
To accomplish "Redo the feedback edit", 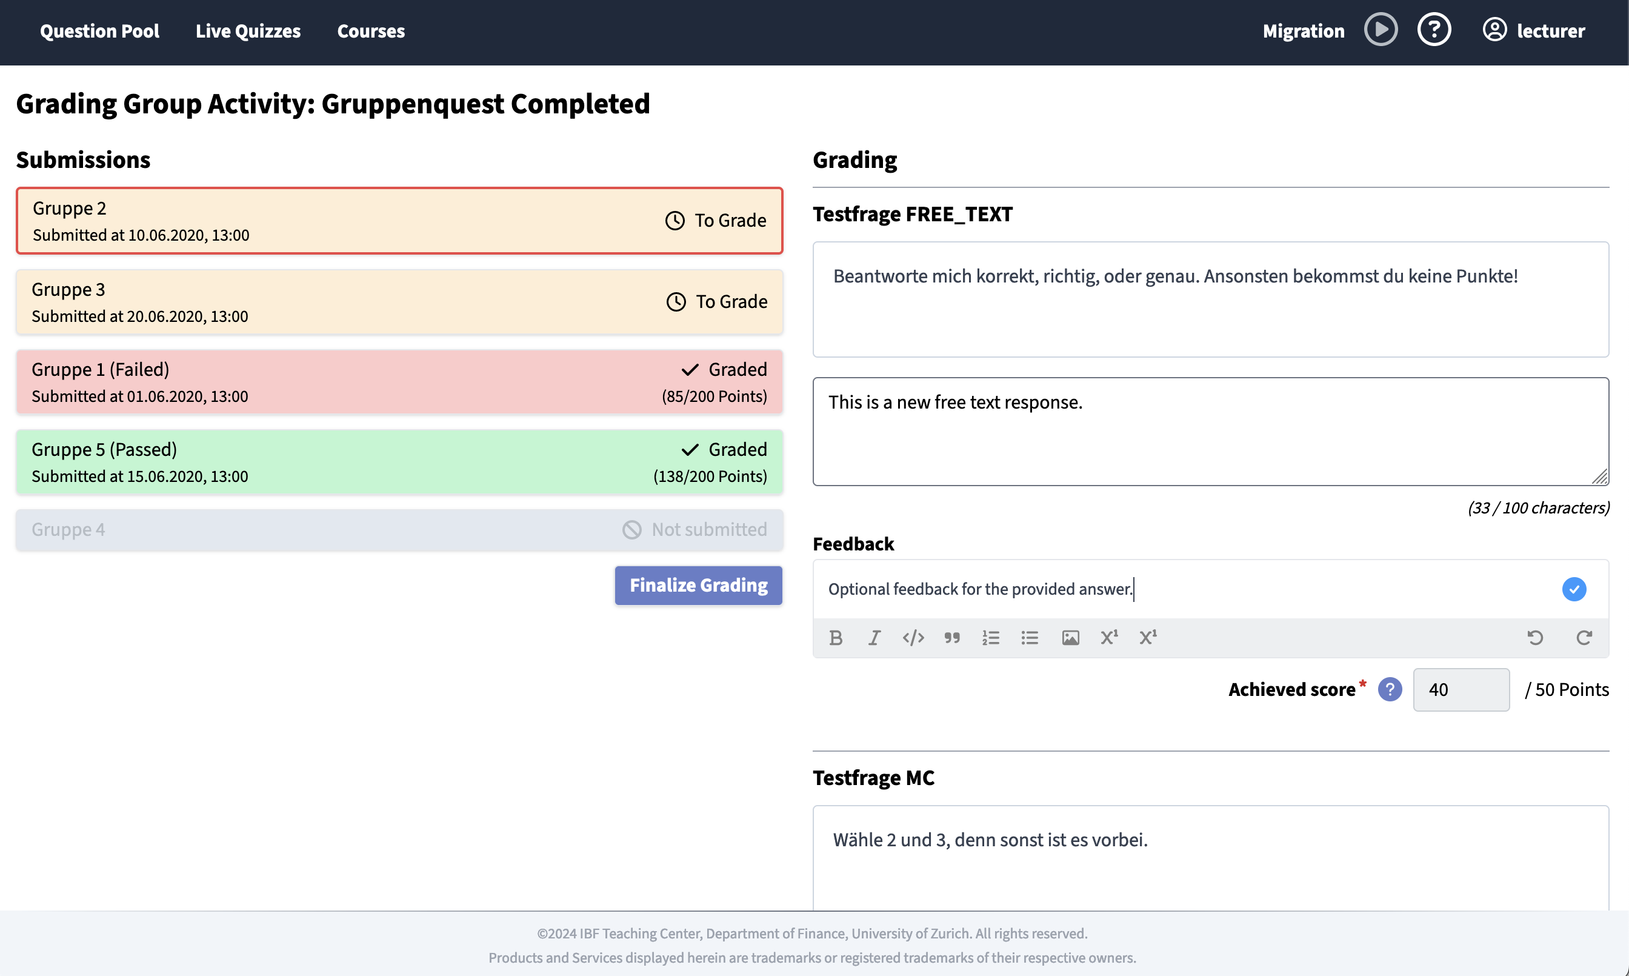I will click(1584, 637).
